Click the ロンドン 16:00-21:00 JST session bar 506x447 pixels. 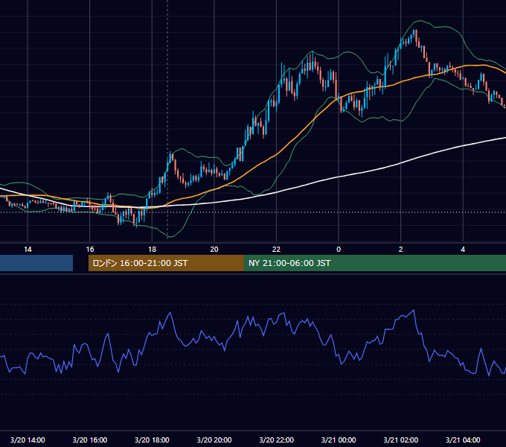coord(166,263)
